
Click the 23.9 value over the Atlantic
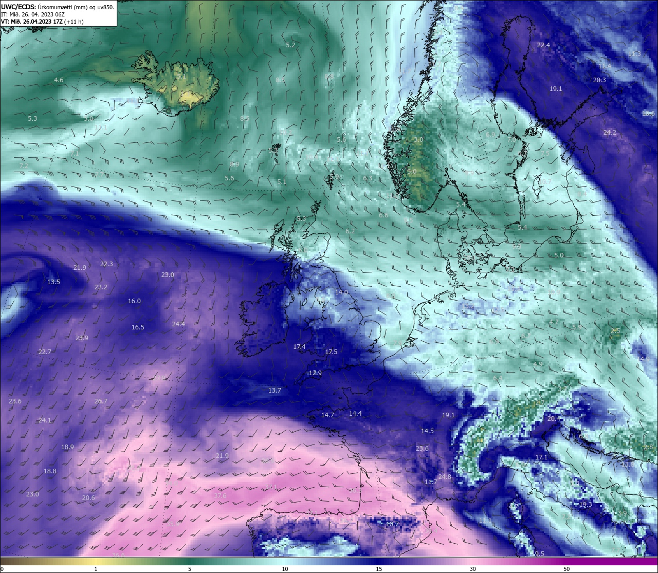(82, 338)
